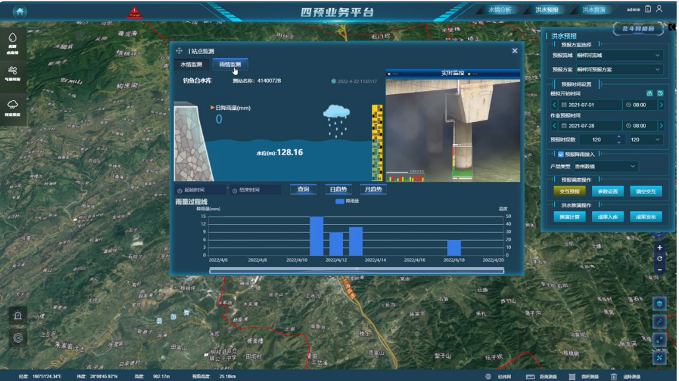This screenshot has width=679, height=381.
Task: Open flood forecast header tab
Action: tap(546, 9)
